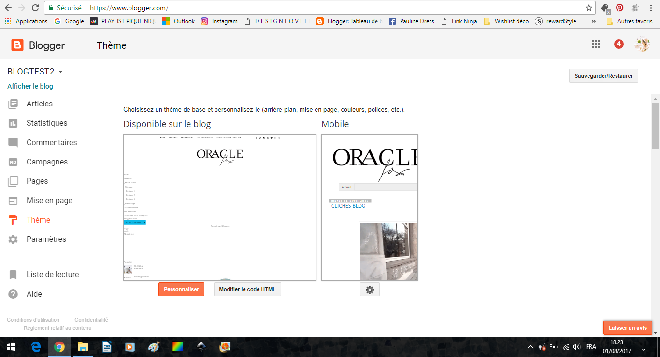Open the Google apps grid
The image size is (660, 357).
pos(596,45)
